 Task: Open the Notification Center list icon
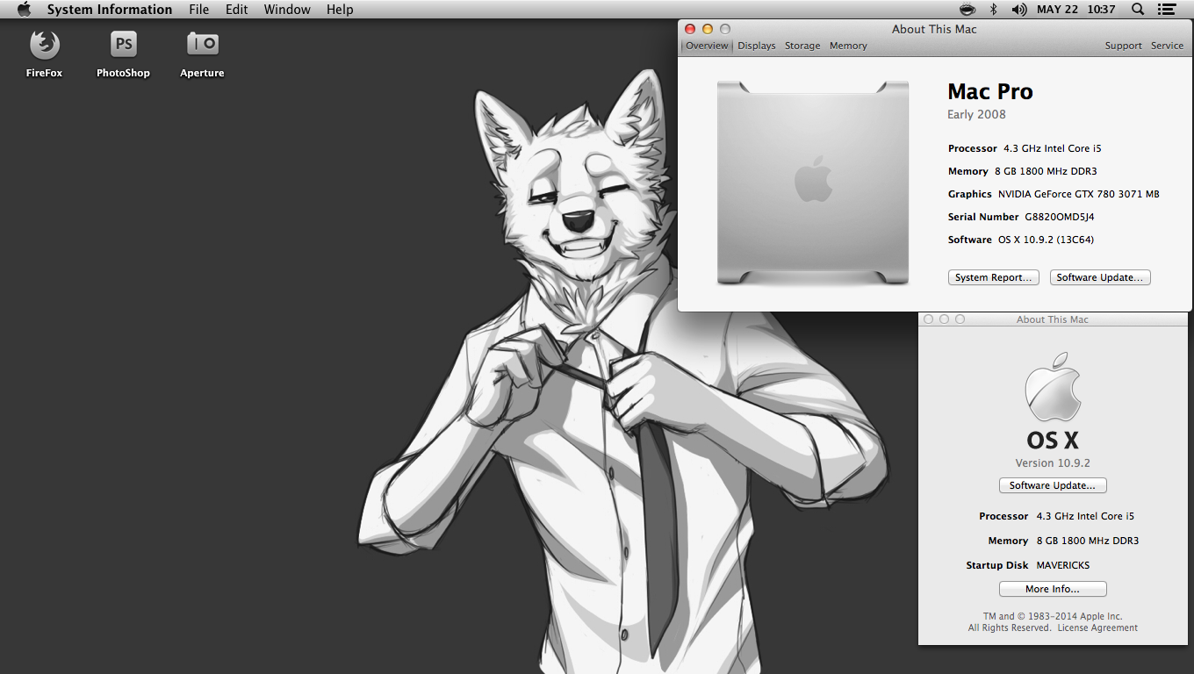[x=1166, y=10]
